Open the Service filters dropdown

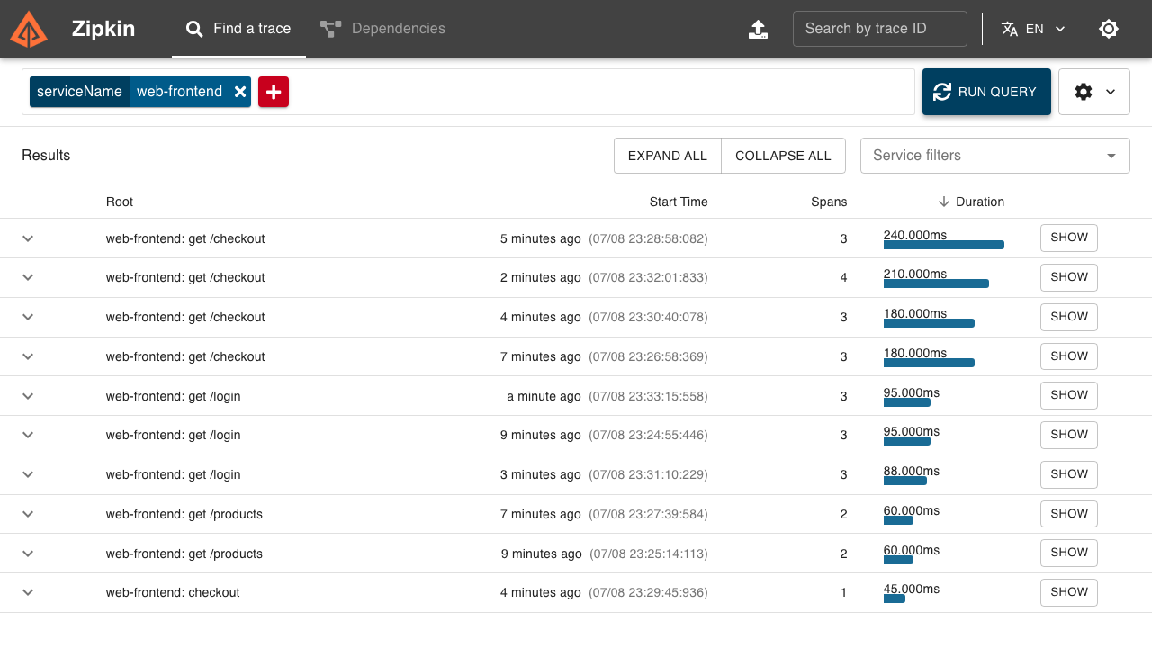coord(995,156)
